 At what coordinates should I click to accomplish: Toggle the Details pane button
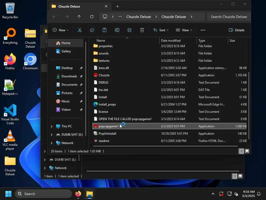[236, 30]
